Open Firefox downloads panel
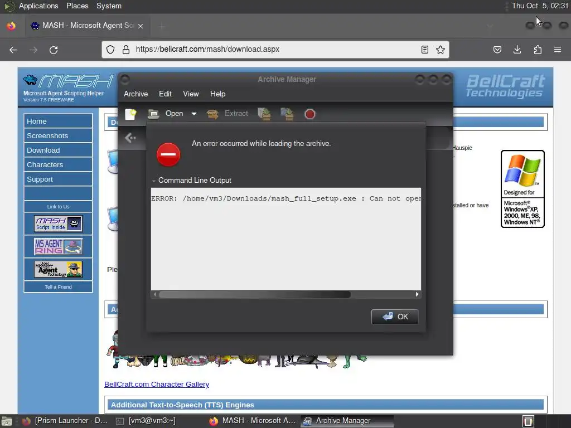571x428 pixels. (517, 50)
